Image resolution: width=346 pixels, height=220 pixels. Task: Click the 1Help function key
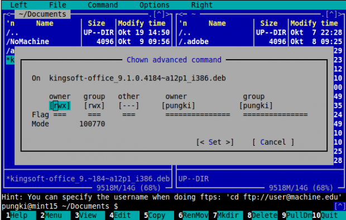pos(18,215)
